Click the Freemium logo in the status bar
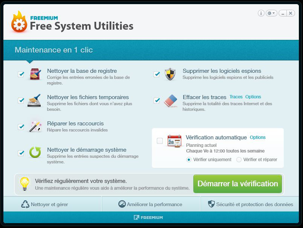 click(x=148, y=217)
